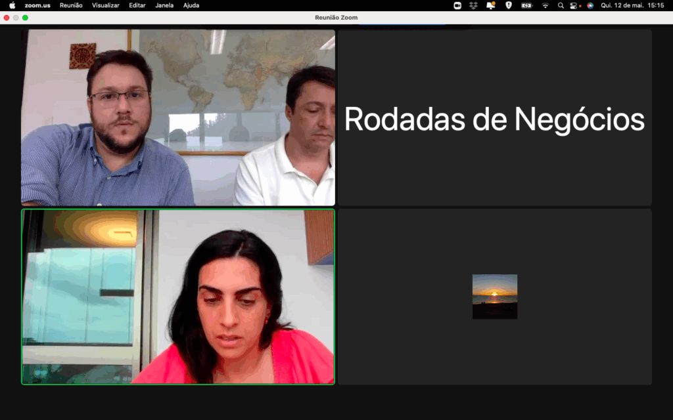Open the Visualizar menu
673x420 pixels.
106,5
